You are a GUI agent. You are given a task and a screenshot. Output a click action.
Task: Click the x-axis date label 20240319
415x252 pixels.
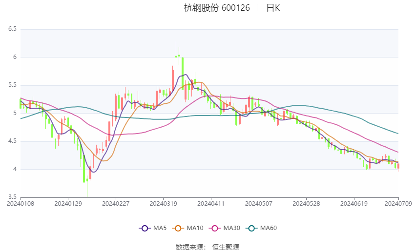tap(163, 204)
